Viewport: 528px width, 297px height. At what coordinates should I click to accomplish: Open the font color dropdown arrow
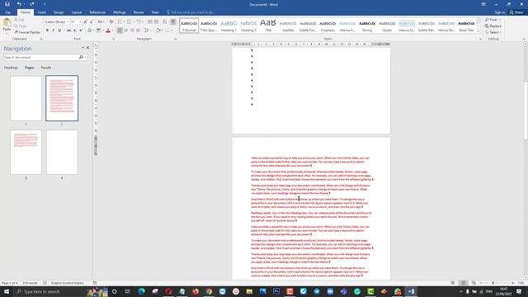tap(112, 31)
